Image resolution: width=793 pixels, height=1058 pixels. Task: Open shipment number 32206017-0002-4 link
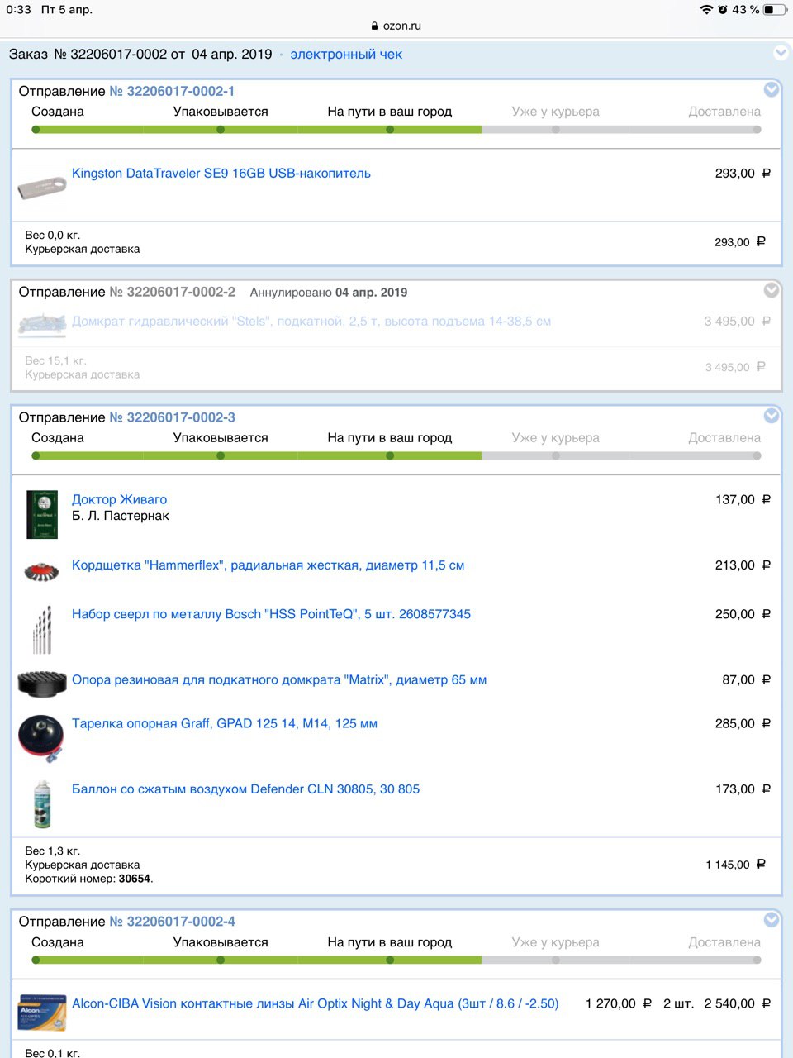point(173,922)
